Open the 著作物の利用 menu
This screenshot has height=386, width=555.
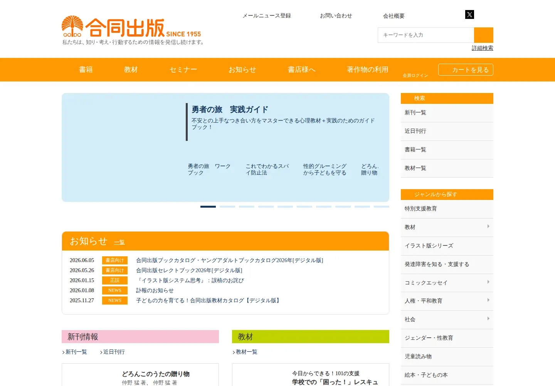[x=368, y=69]
